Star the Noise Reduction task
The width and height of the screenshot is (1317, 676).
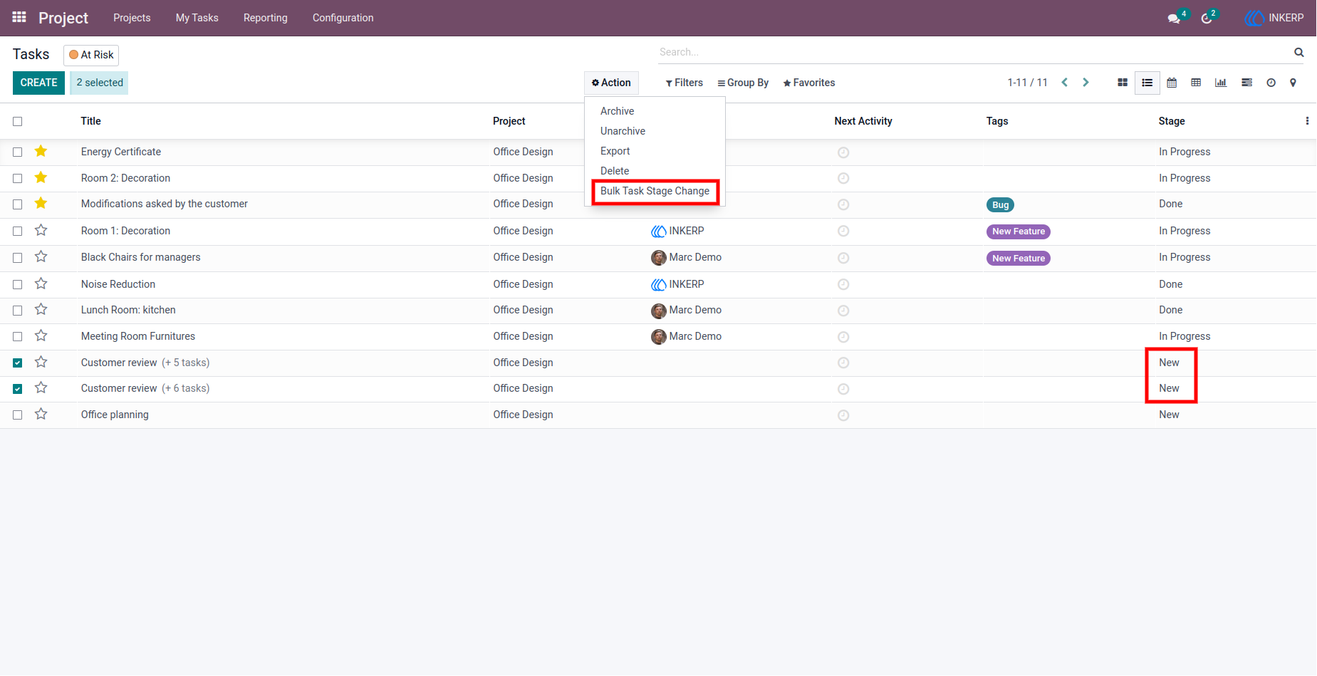(x=41, y=284)
